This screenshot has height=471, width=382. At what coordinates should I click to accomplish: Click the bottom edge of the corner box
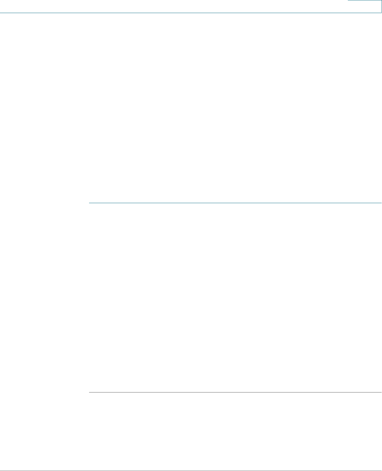click(365, 13)
